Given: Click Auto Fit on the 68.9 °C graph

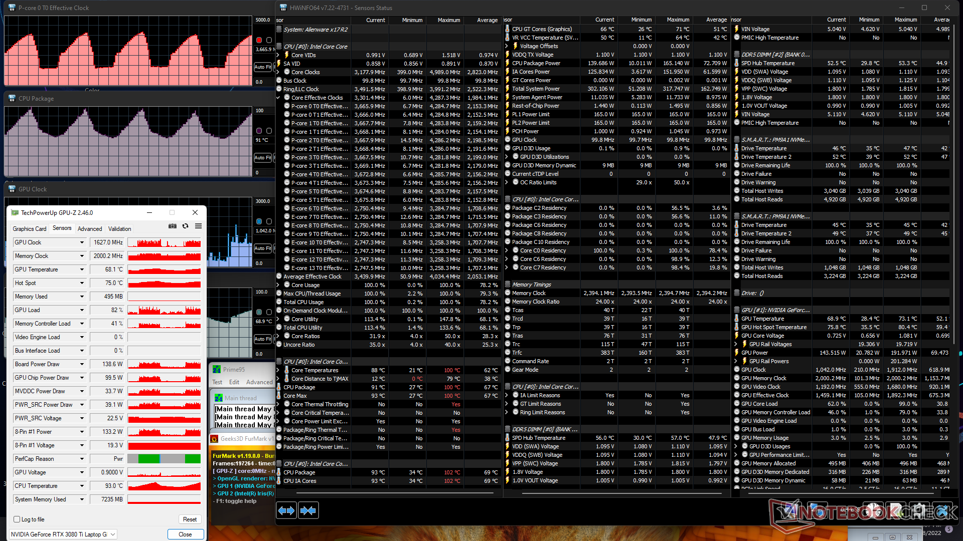Looking at the screenshot, I should 262,339.
